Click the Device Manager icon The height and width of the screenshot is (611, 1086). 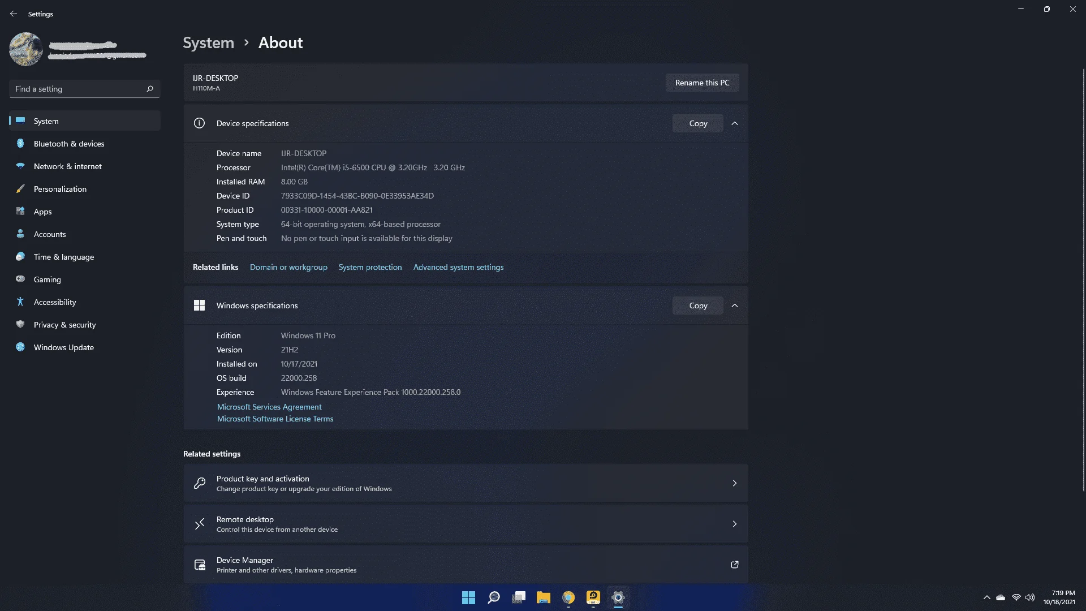(x=200, y=565)
